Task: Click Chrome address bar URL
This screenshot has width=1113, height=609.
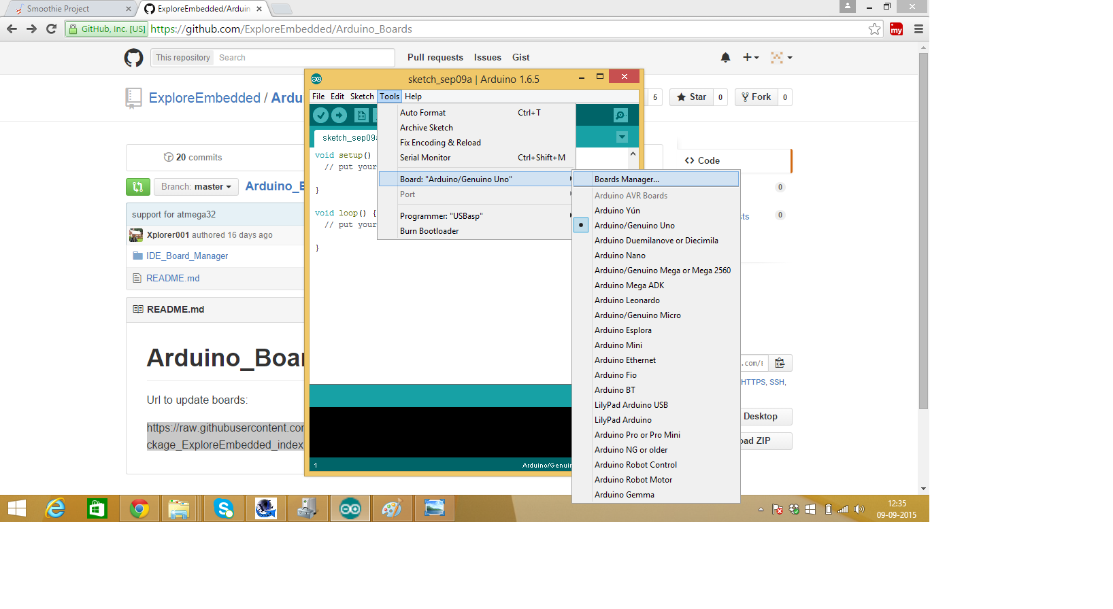Action: (x=281, y=29)
